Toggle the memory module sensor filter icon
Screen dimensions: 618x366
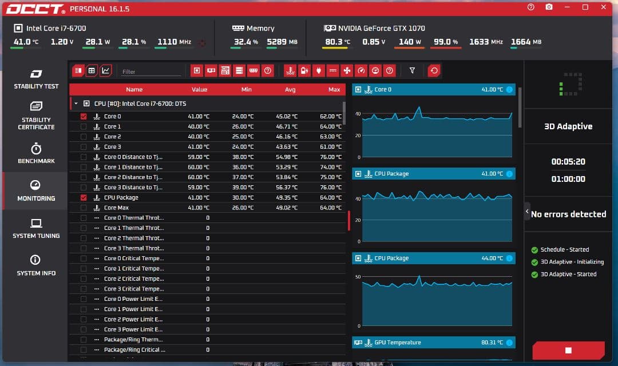coord(253,70)
